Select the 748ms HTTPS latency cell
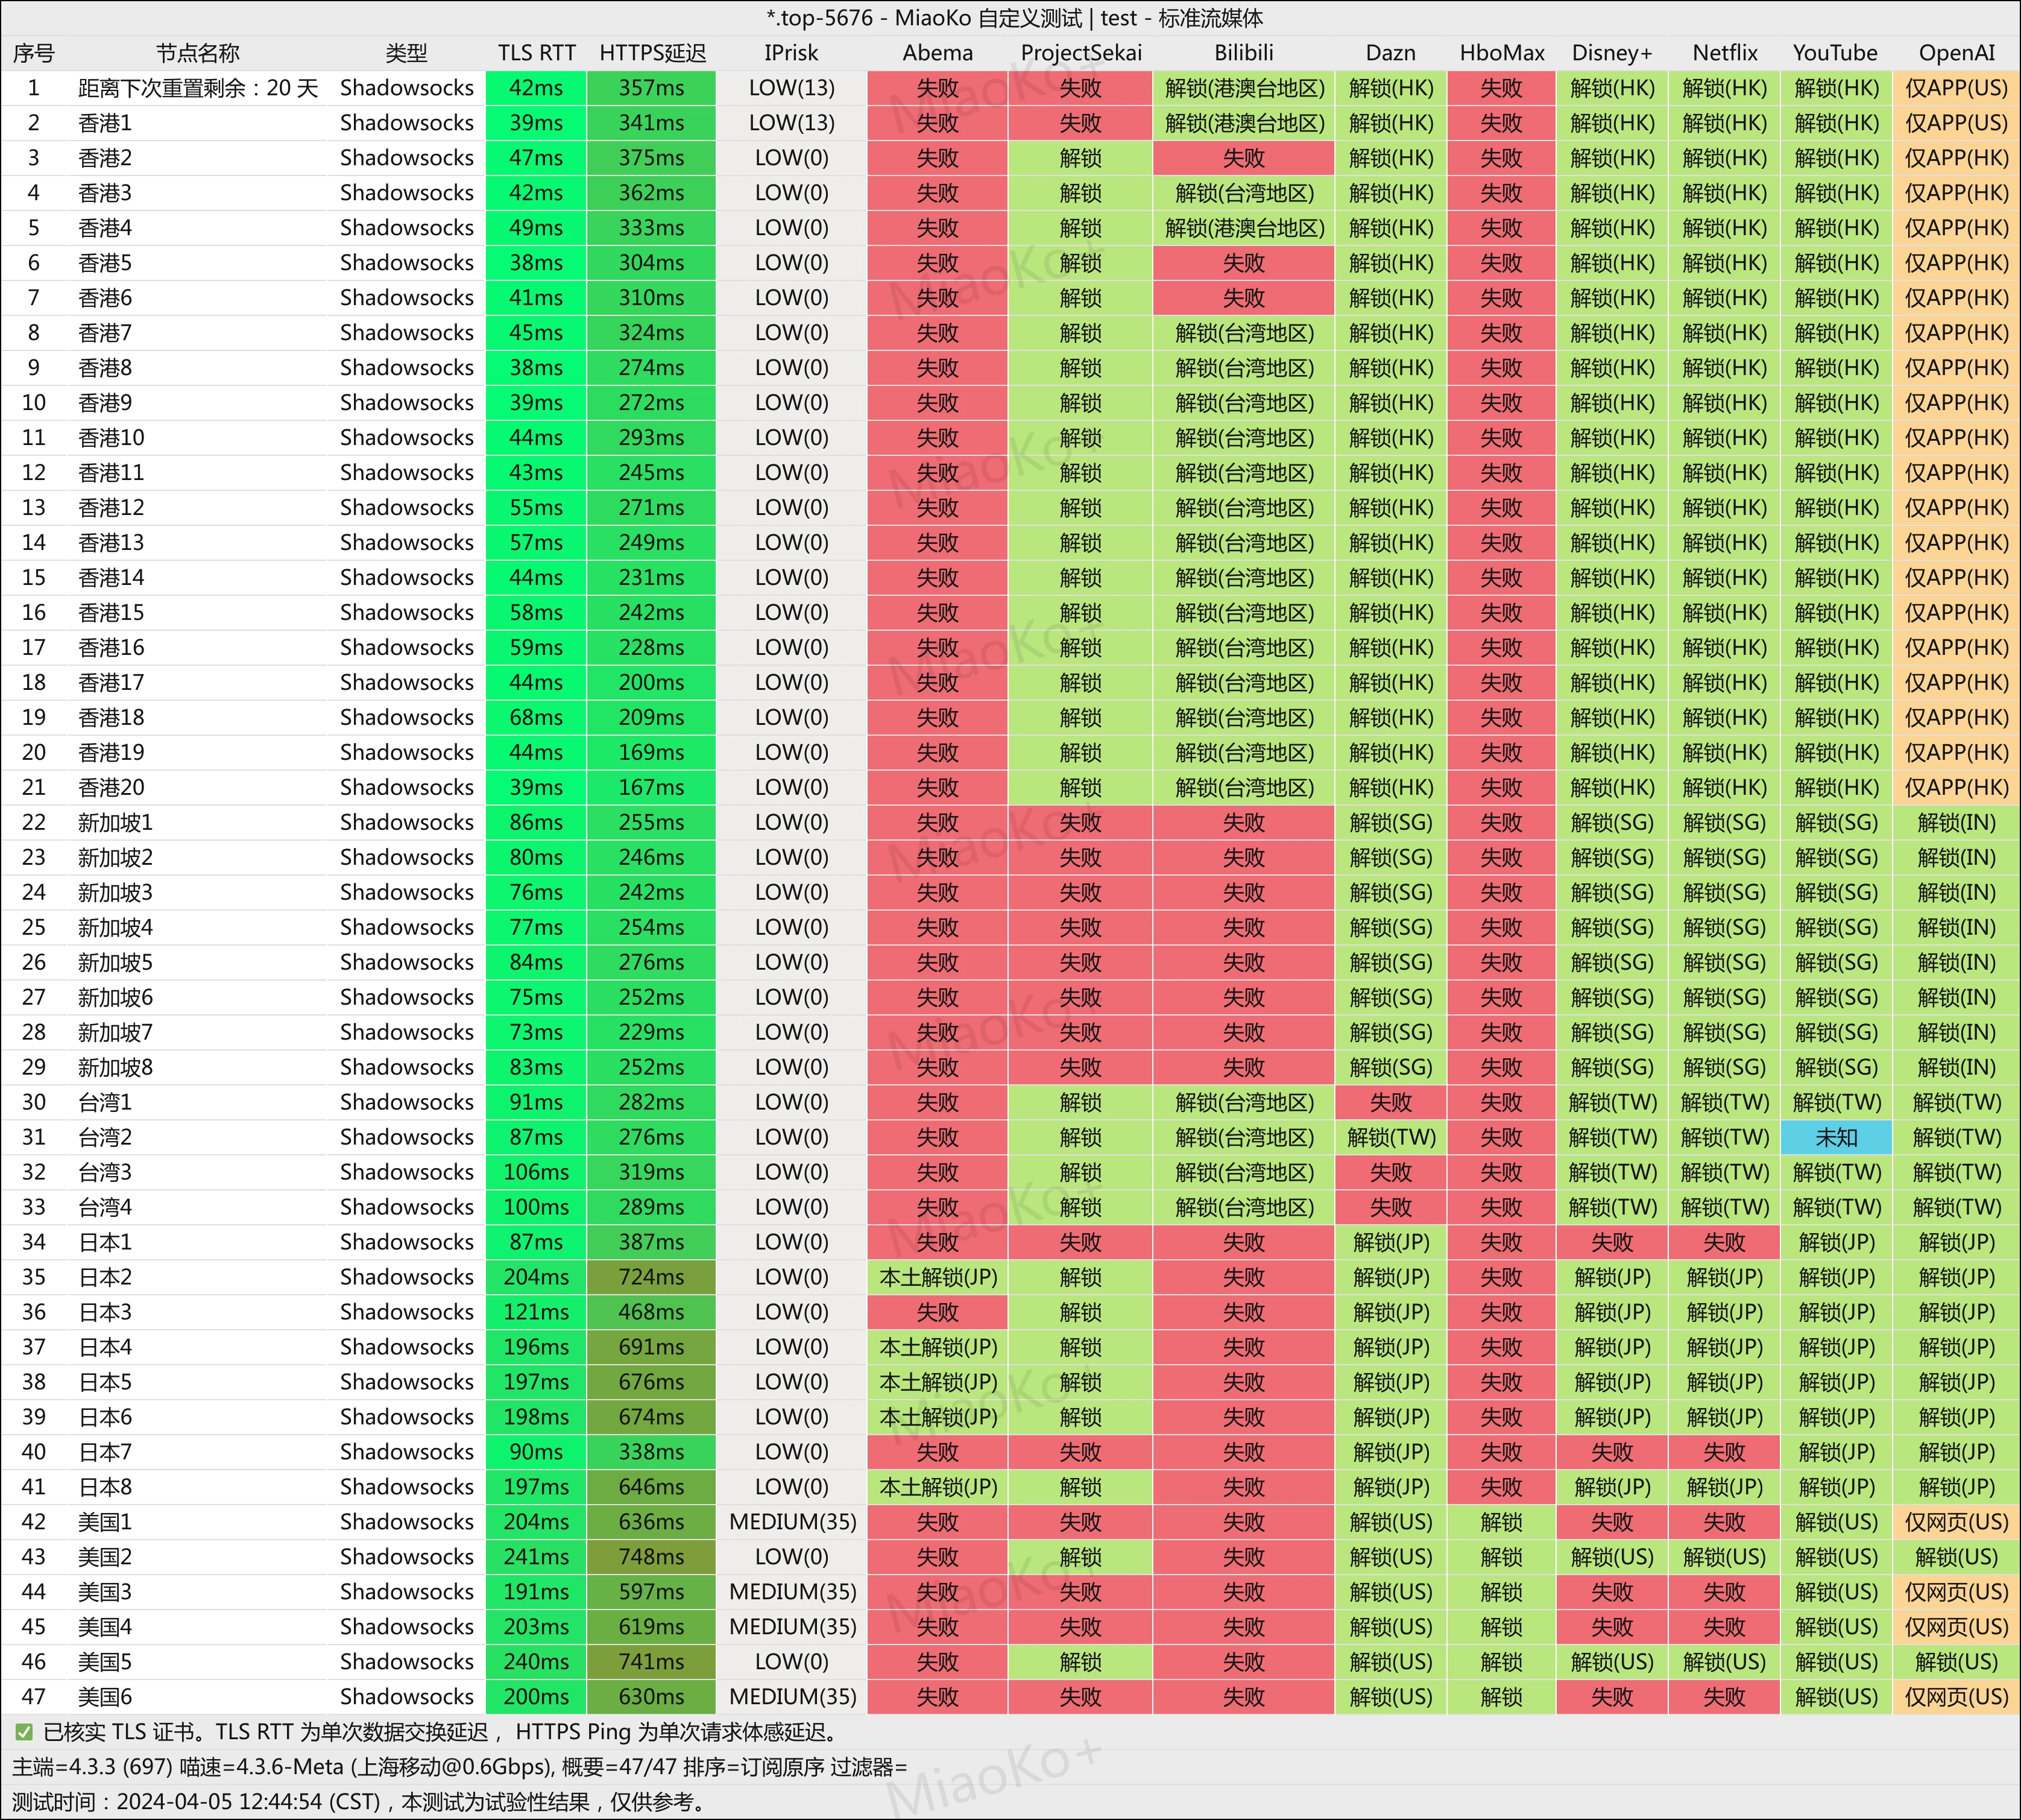 click(651, 1557)
